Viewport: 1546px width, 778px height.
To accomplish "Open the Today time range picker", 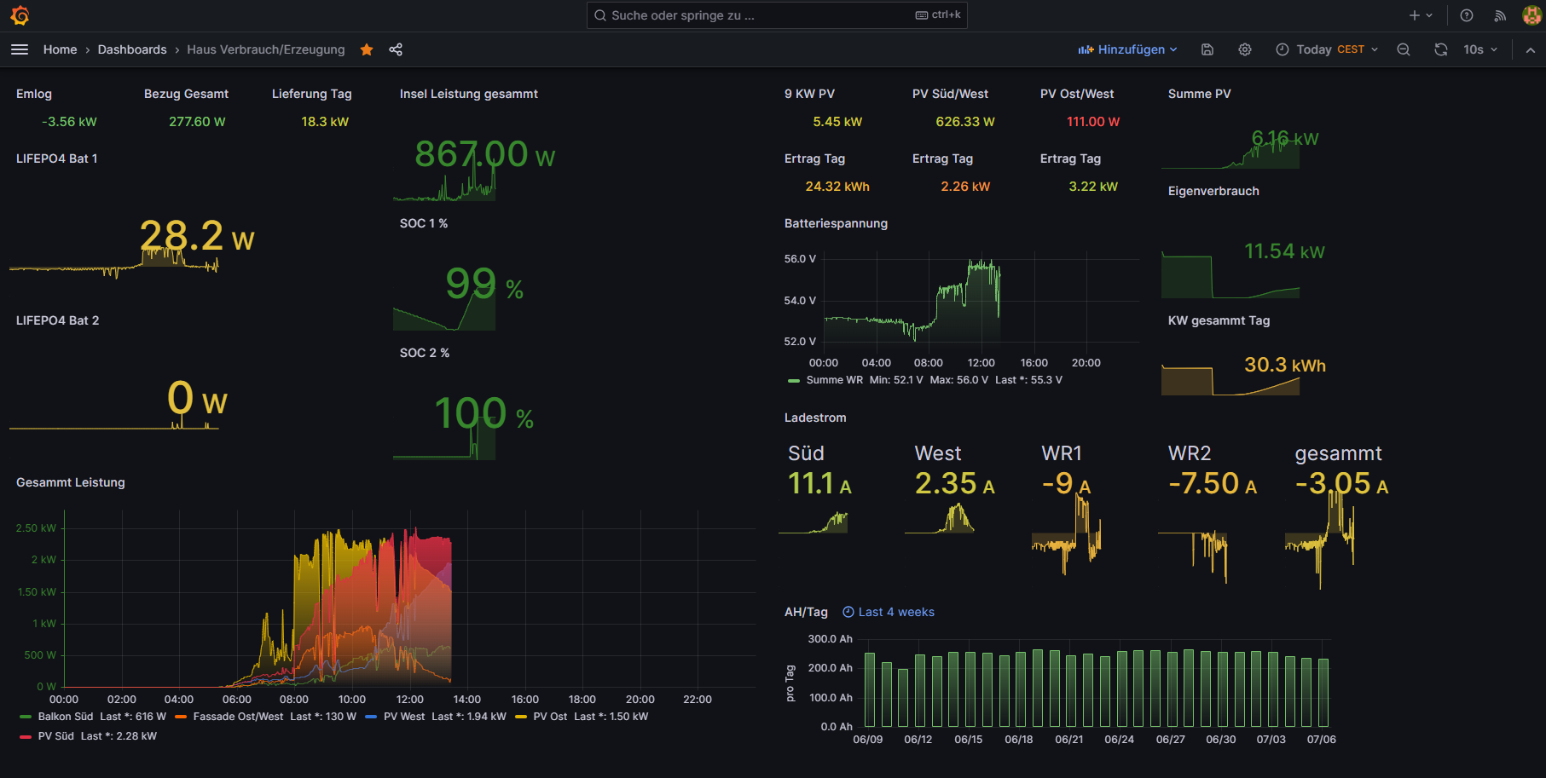I will [1327, 49].
